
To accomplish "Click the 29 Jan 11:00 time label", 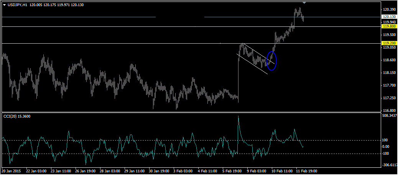I will click(135, 171).
